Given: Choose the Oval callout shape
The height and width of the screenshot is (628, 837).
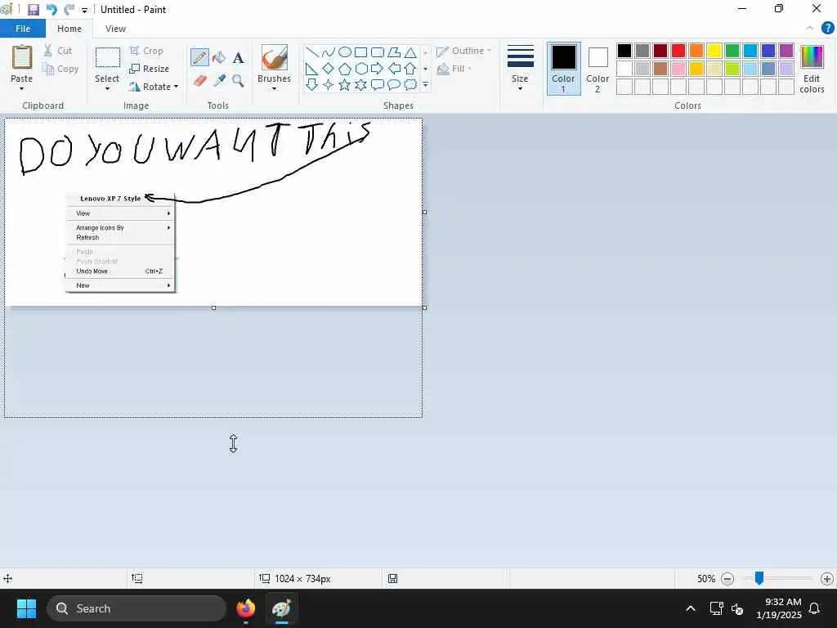Looking at the screenshot, I should 394,84.
